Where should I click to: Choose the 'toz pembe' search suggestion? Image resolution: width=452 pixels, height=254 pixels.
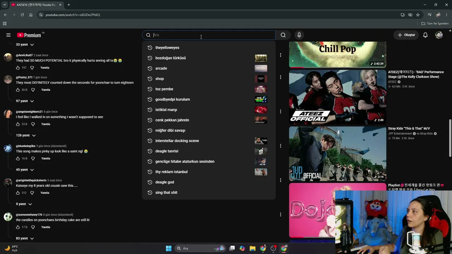pyautogui.click(x=209, y=89)
